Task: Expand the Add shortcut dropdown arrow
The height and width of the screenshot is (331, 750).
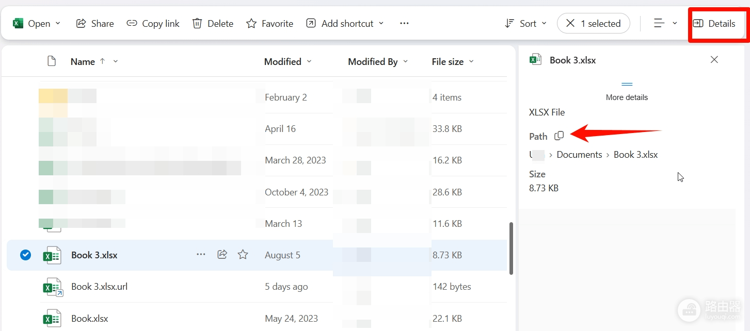Action: (x=381, y=23)
